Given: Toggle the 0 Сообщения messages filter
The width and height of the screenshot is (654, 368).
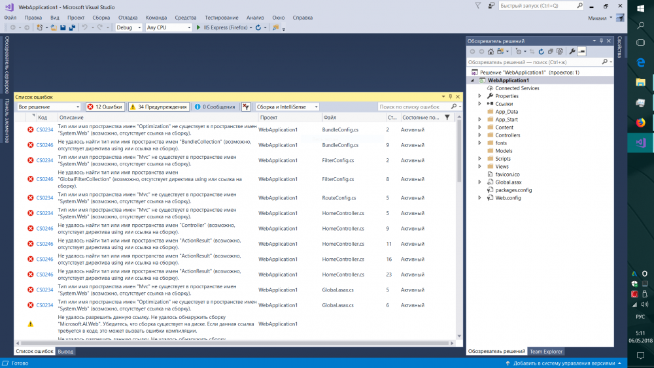Looking at the screenshot, I should [215, 107].
